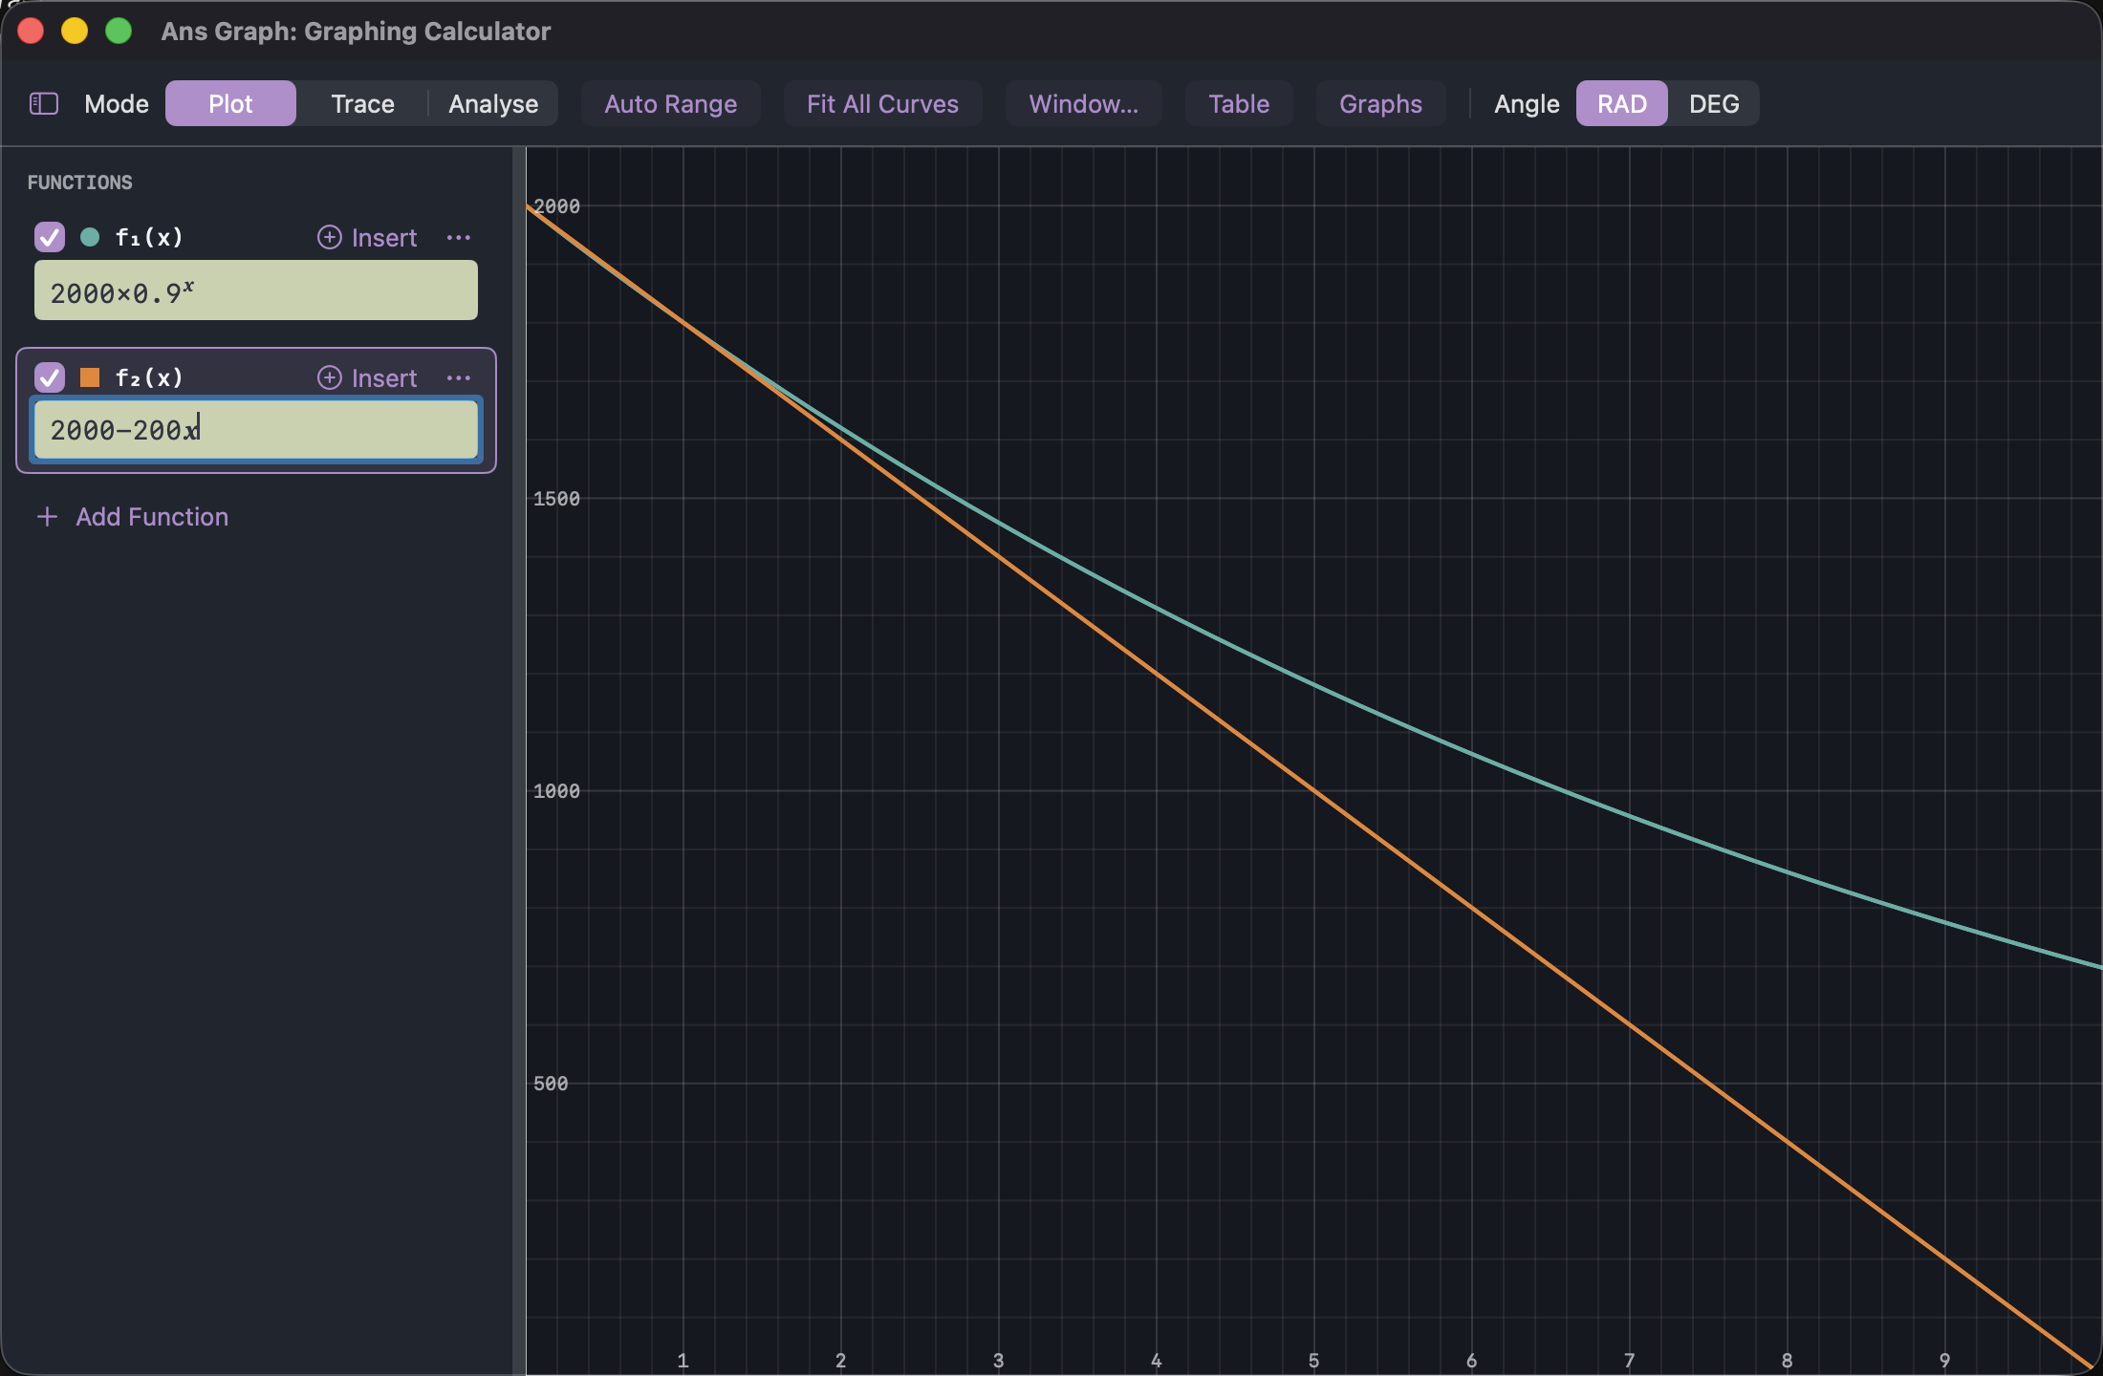Uncheck the f₂(x) visibility checkbox
The width and height of the screenshot is (2103, 1376).
[50, 377]
